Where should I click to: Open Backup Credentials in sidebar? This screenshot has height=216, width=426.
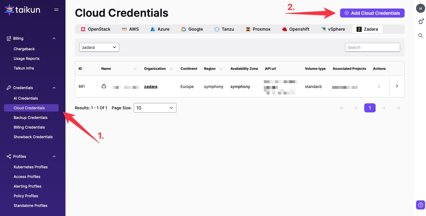[30, 118]
